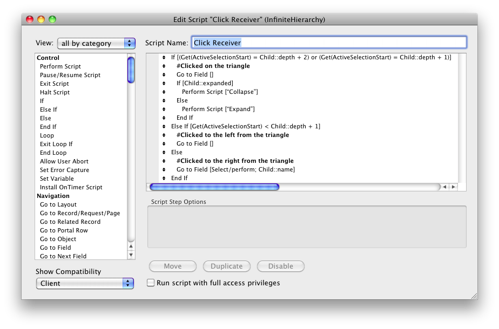
Task: Select script line 'Perform Script ["Expand"]'
Action: coord(218,109)
